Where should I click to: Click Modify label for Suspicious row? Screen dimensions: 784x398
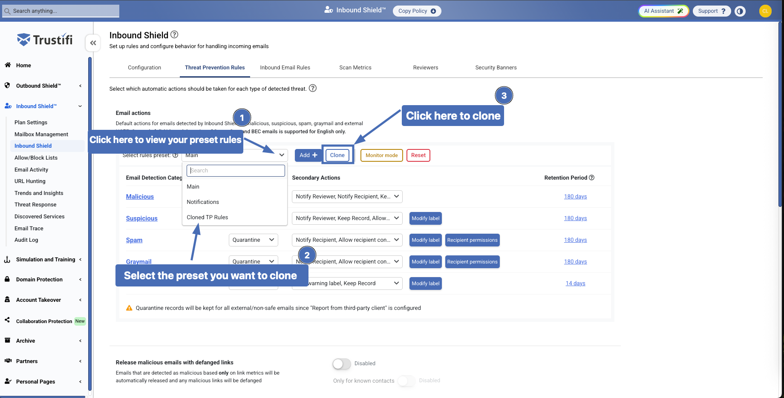click(426, 218)
